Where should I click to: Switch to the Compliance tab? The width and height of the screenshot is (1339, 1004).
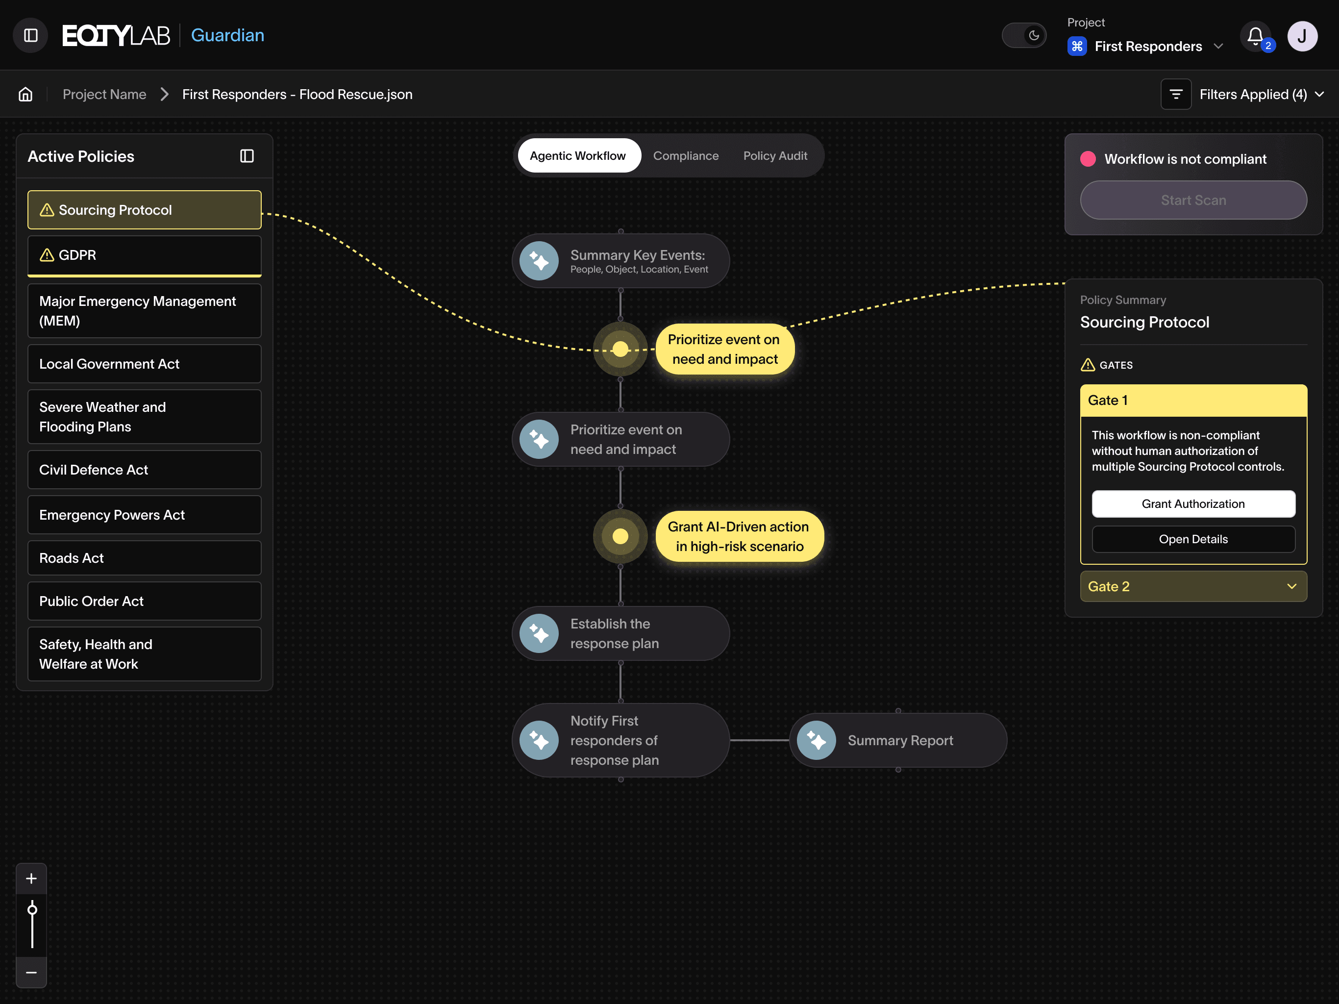point(685,155)
